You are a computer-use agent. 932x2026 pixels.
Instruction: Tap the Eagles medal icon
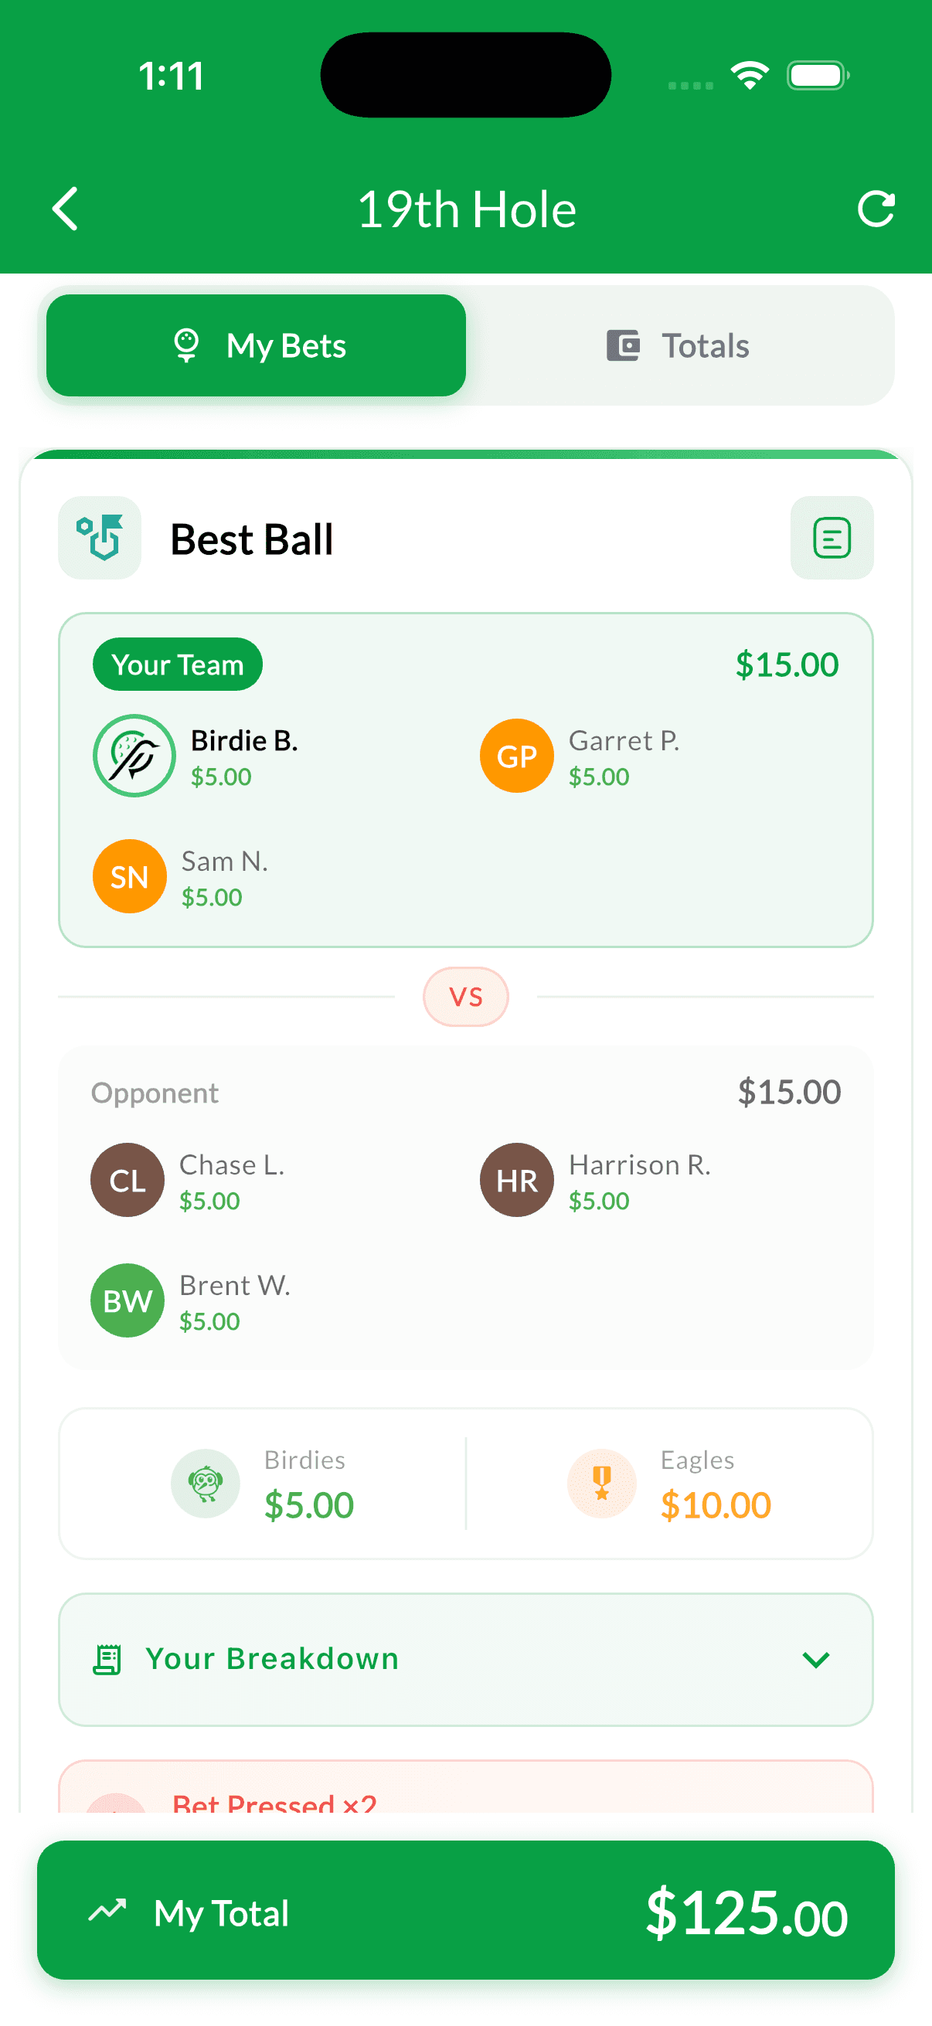tap(602, 1484)
